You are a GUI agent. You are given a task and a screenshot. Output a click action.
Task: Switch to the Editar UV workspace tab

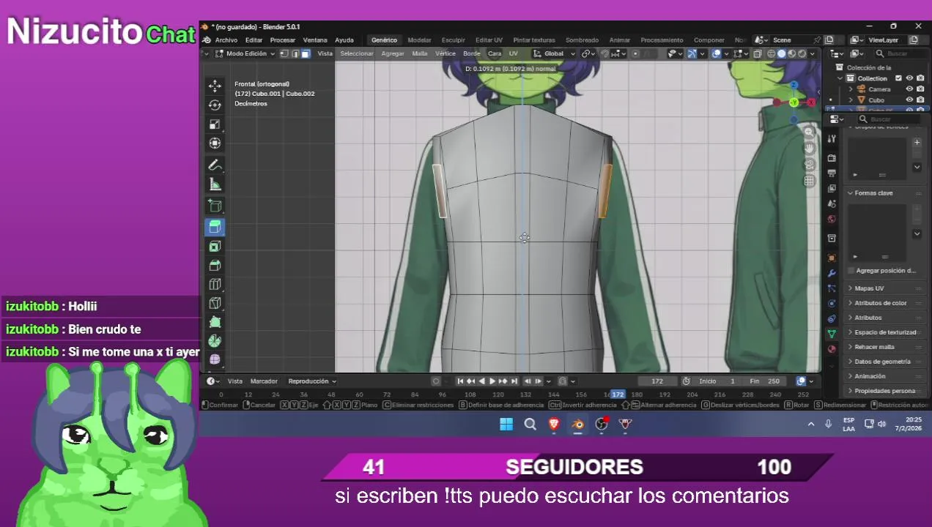pos(489,40)
